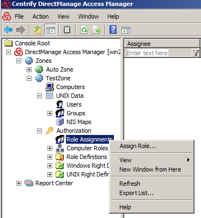Click the Centrify logo icon beside File menu
Screen dimensions: 201x218
click(x=7, y=16)
